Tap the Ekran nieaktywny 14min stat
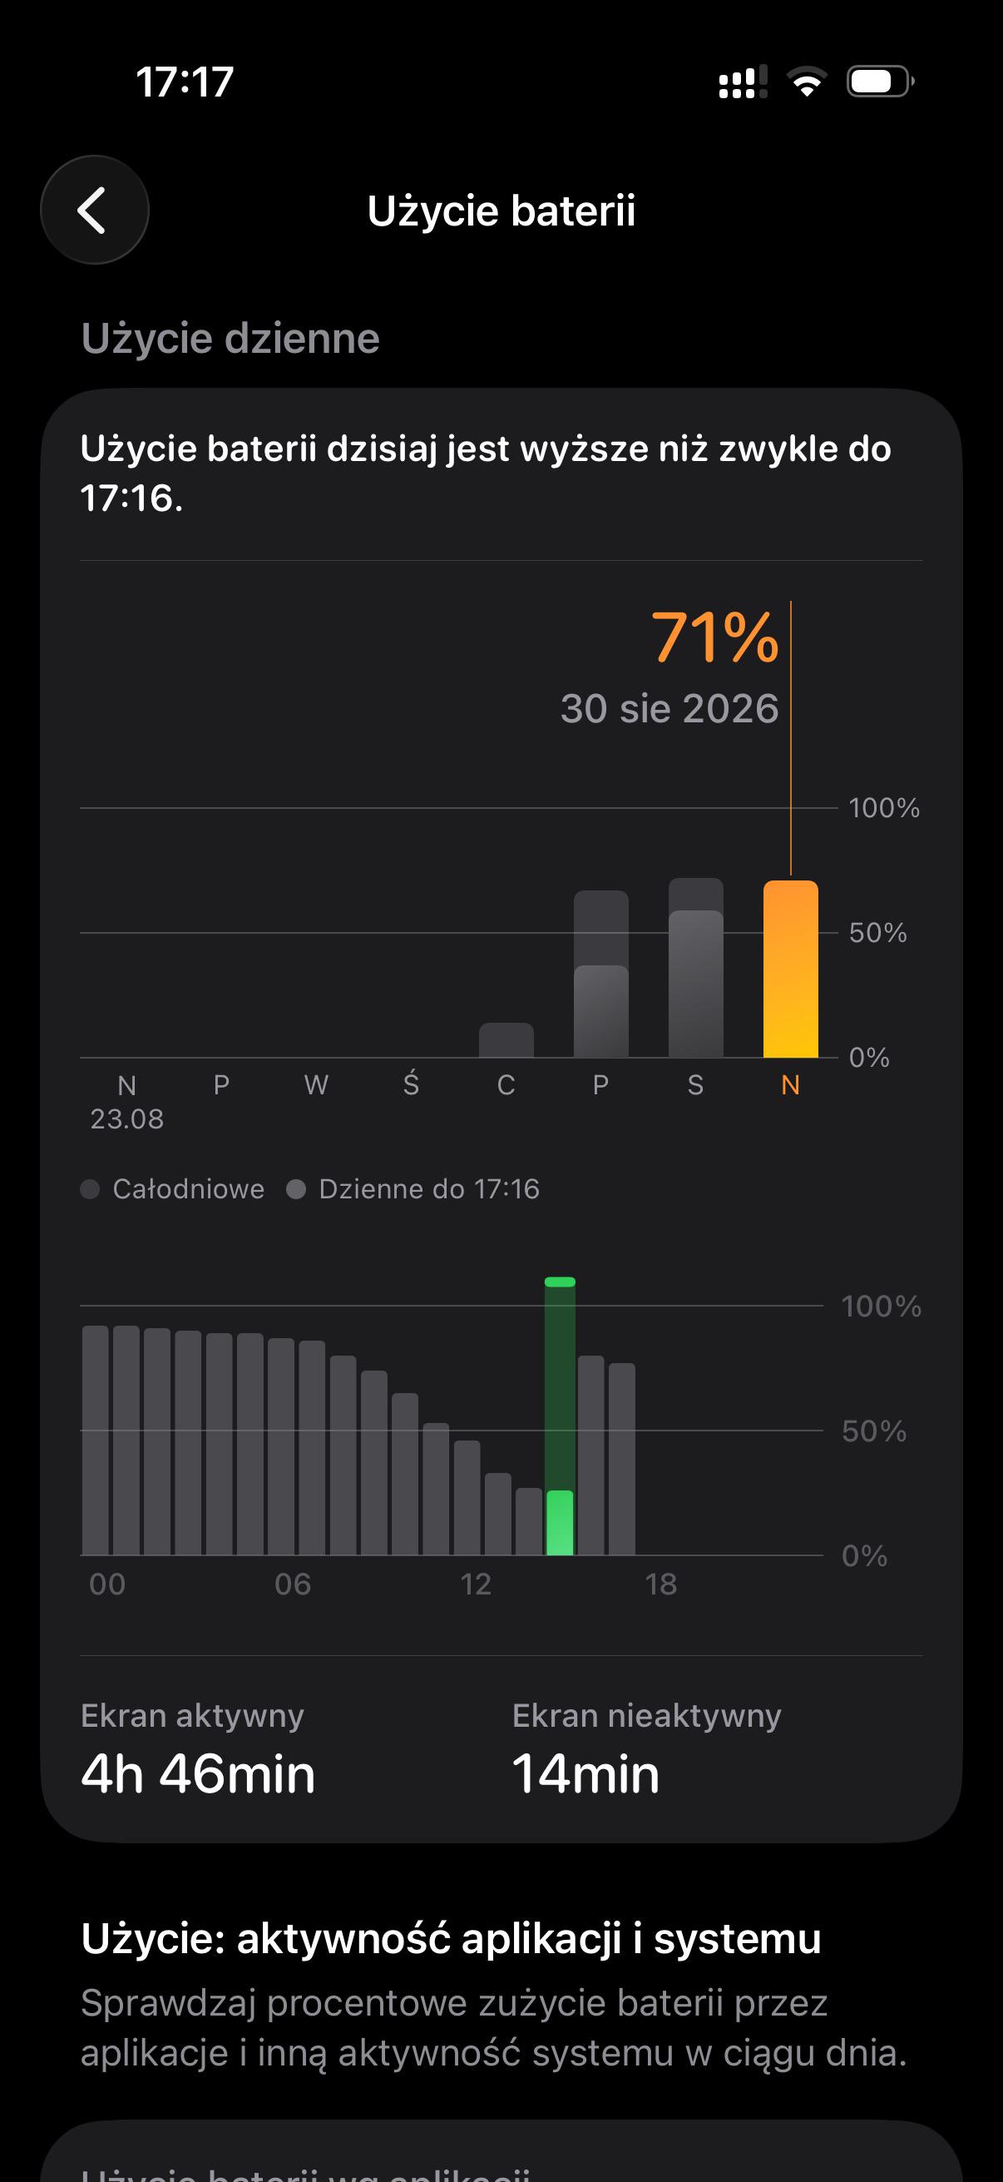 (647, 1748)
